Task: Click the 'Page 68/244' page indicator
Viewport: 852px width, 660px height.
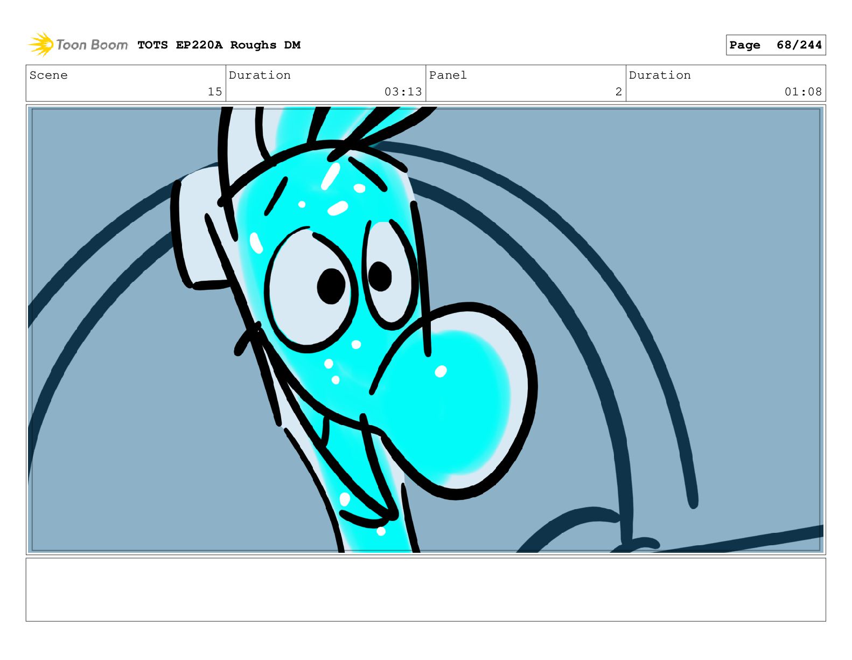Action: click(776, 45)
